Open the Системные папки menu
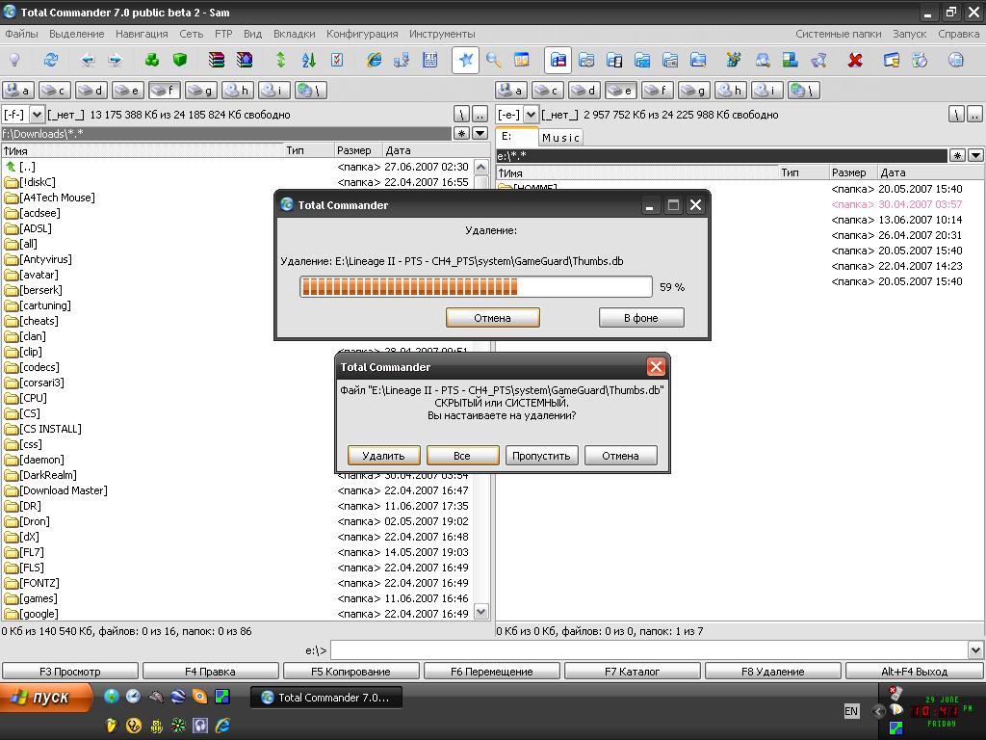Screen dimensions: 986x740 tap(839, 34)
